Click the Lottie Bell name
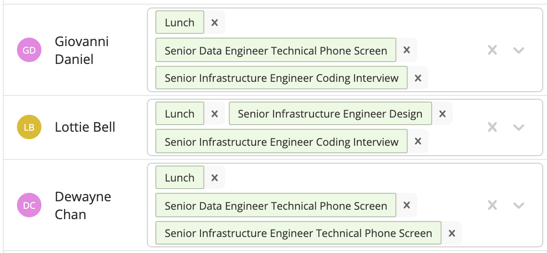547x253 pixels. pos(85,127)
